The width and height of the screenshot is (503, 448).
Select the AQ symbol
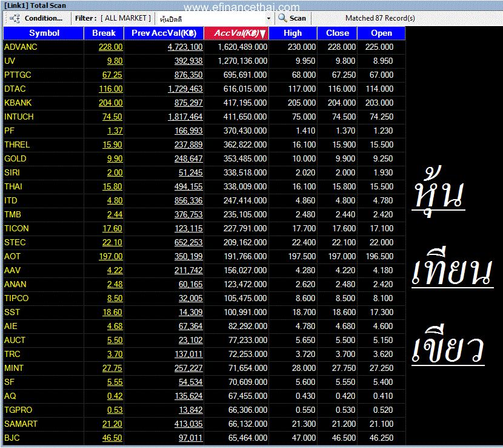10,396
